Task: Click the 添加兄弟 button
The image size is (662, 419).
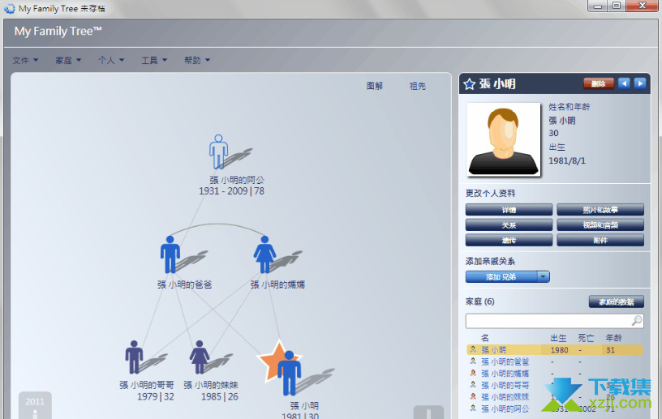Action: pyautogui.click(x=501, y=277)
